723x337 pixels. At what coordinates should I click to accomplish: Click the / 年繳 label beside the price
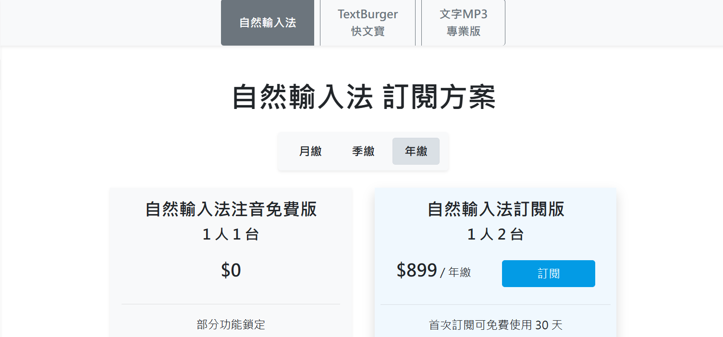pos(455,273)
